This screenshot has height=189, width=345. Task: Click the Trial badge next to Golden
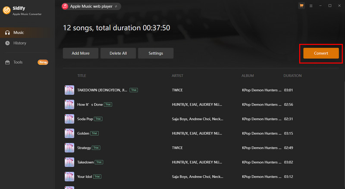tap(95, 133)
